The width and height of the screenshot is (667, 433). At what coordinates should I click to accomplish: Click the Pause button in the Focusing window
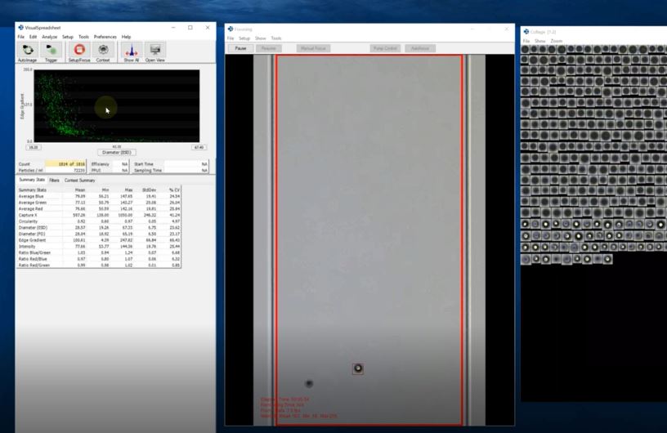tap(240, 48)
